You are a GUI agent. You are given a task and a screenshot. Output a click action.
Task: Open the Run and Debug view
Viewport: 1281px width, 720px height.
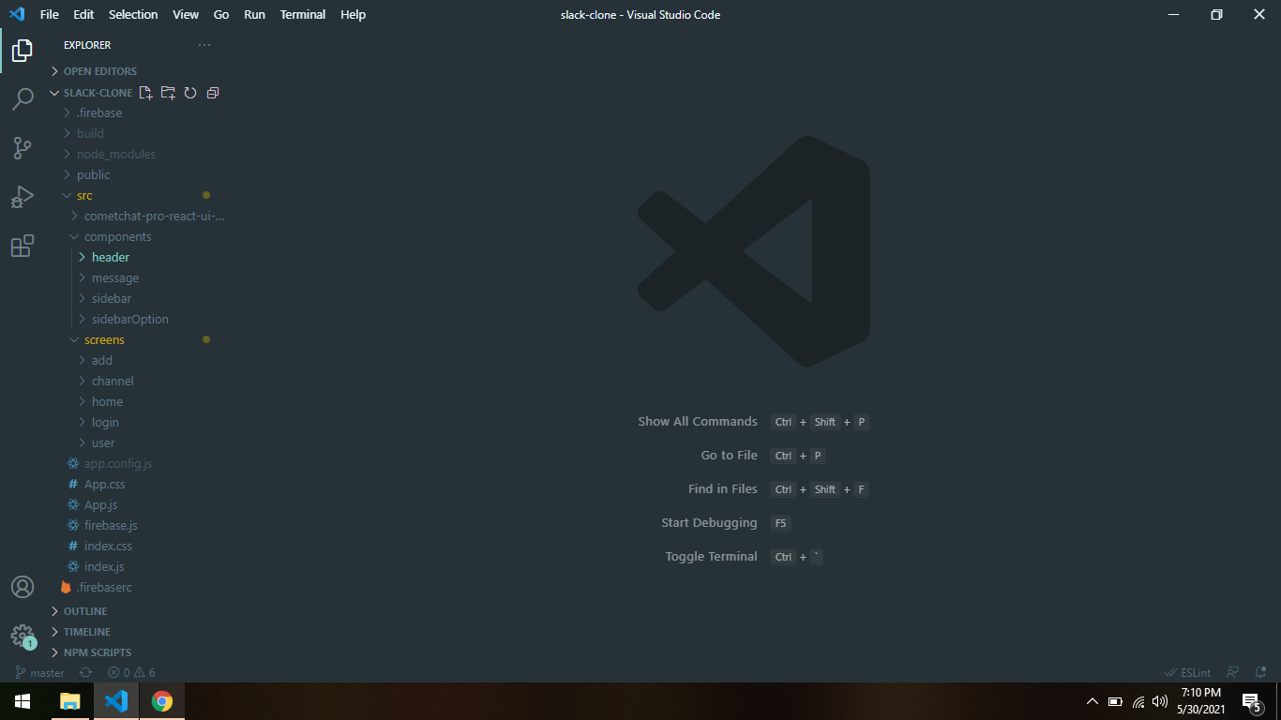(x=23, y=197)
